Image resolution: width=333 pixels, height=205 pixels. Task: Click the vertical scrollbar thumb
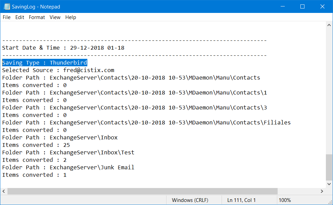[x=329, y=167]
